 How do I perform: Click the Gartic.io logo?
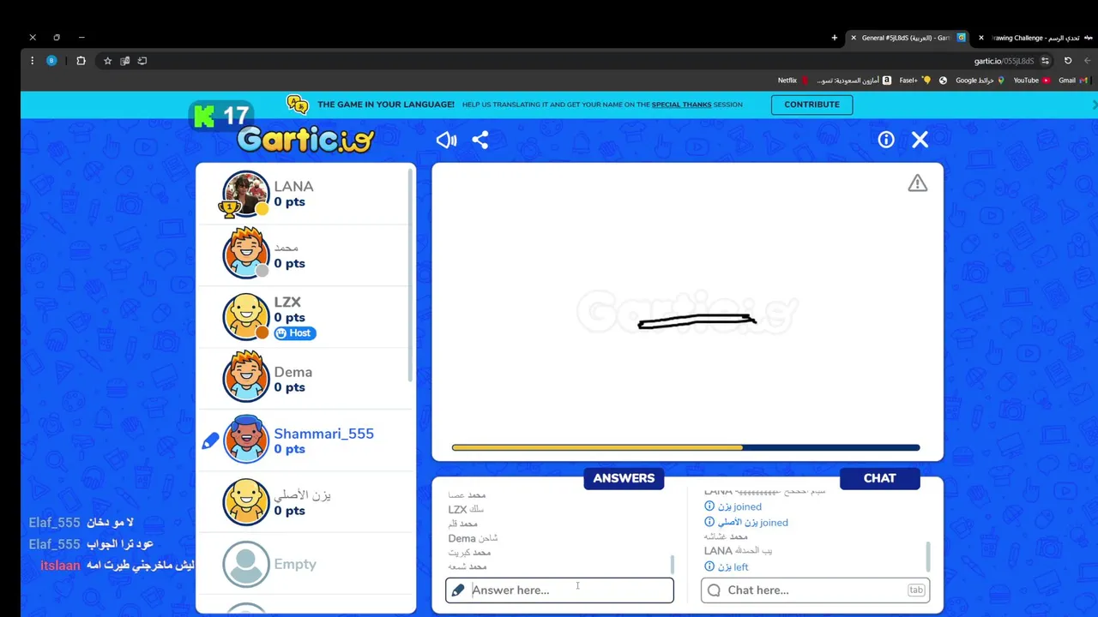coord(305,139)
